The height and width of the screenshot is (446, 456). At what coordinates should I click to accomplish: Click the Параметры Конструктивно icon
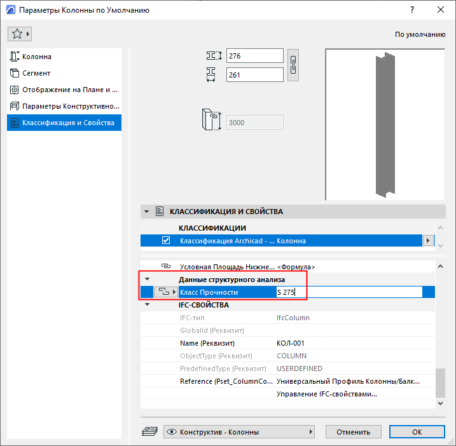click(15, 106)
